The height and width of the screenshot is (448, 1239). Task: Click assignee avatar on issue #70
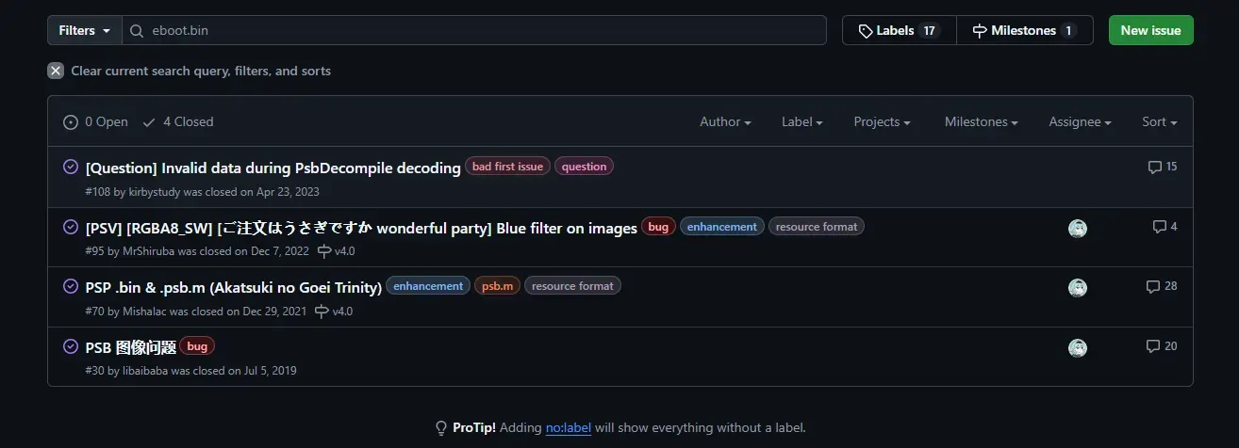click(1078, 288)
